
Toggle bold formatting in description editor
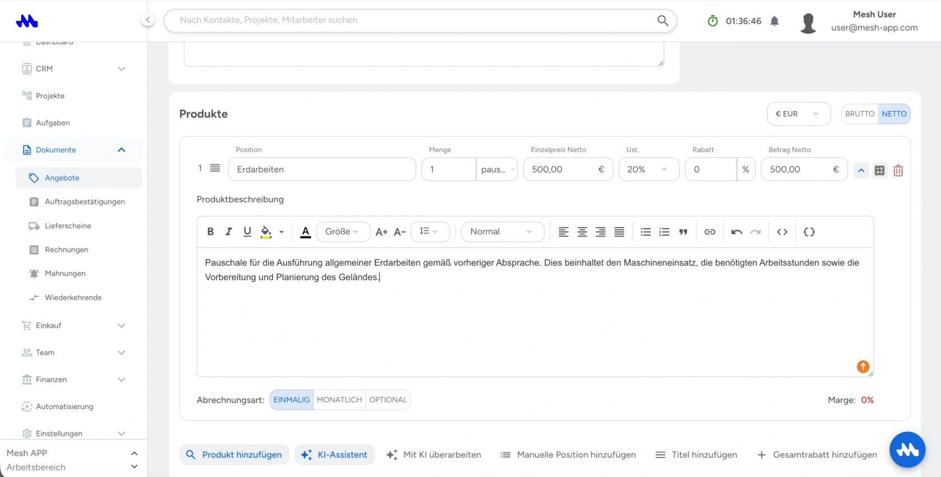point(211,231)
